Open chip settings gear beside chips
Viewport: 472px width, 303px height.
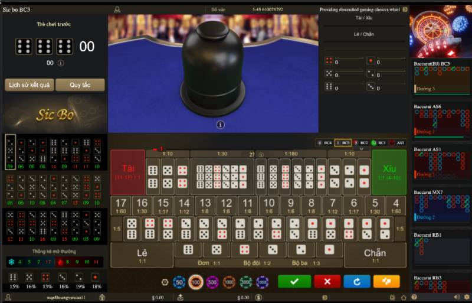click(165, 282)
